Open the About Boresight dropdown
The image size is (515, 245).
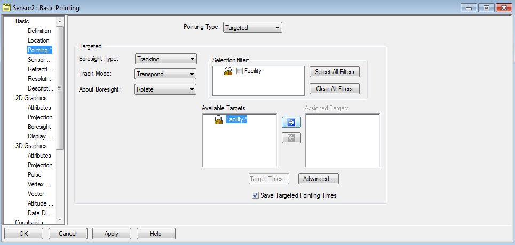click(165, 89)
